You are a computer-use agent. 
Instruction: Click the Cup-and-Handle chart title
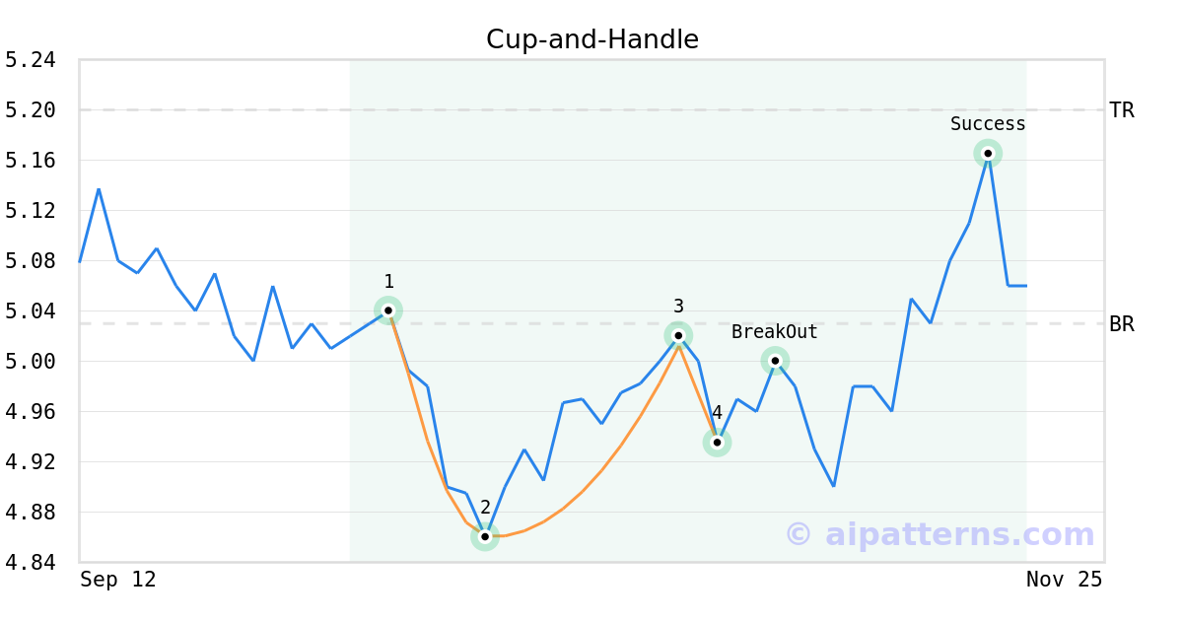[x=591, y=39]
